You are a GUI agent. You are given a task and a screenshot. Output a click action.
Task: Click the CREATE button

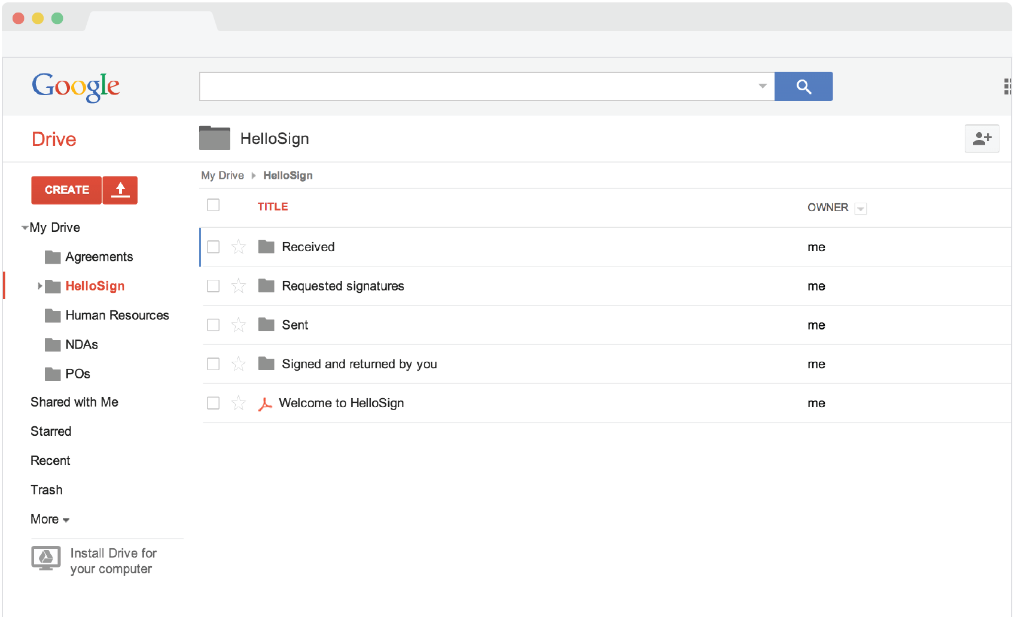click(66, 190)
